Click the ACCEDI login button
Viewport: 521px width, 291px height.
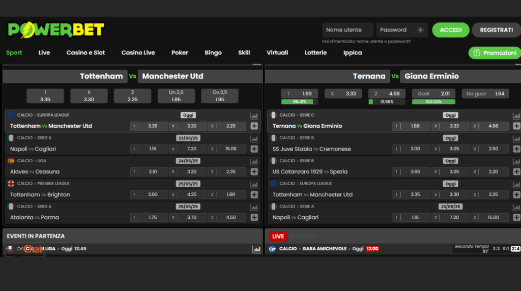450,30
